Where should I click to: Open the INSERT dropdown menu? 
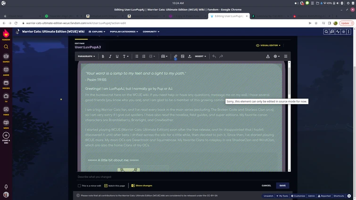(x=200, y=56)
